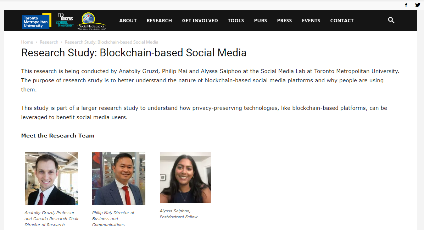Click the page title heading
The height and width of the screenshot is (230, 424).
(x=134, y=53)
